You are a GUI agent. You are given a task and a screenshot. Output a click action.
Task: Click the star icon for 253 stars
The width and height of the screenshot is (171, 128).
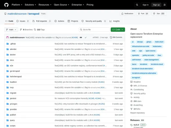131,101
